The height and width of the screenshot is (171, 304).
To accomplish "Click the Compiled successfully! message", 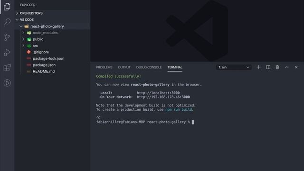I will point(118,76).
